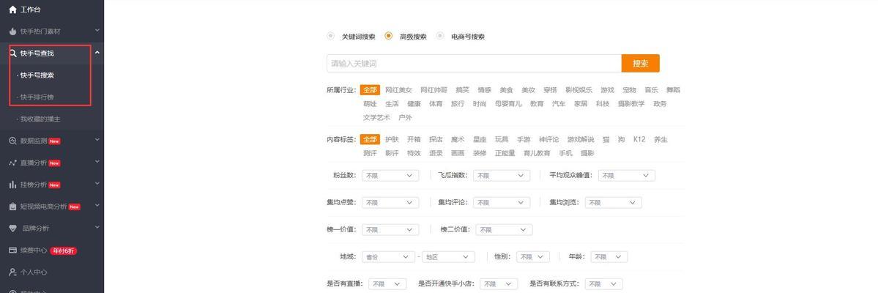This screenshot has width=878, height=293.
Task: Go to 我收藏的播主 submenu item
Action: 40,119
